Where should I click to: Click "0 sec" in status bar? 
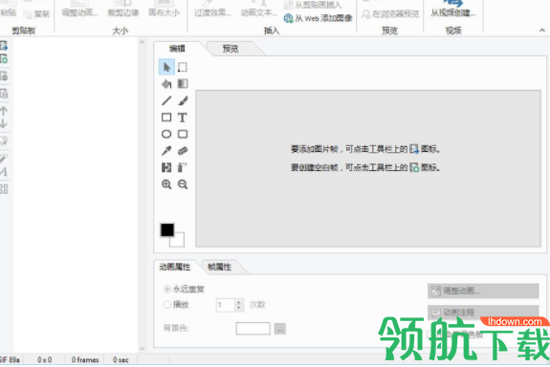pos(121,359)
